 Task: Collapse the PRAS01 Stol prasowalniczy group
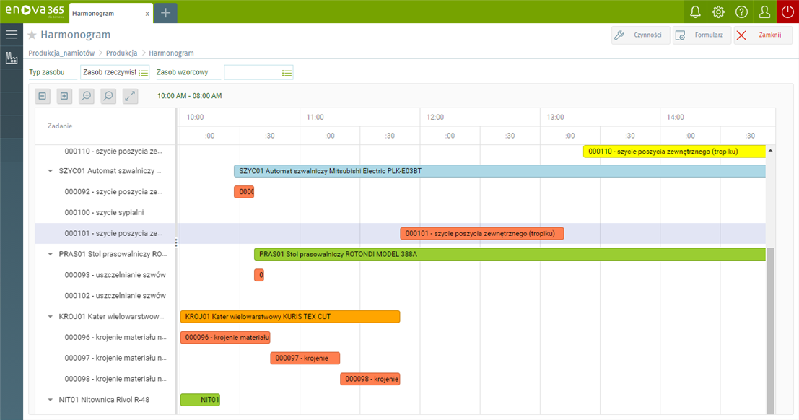(50, 254)
